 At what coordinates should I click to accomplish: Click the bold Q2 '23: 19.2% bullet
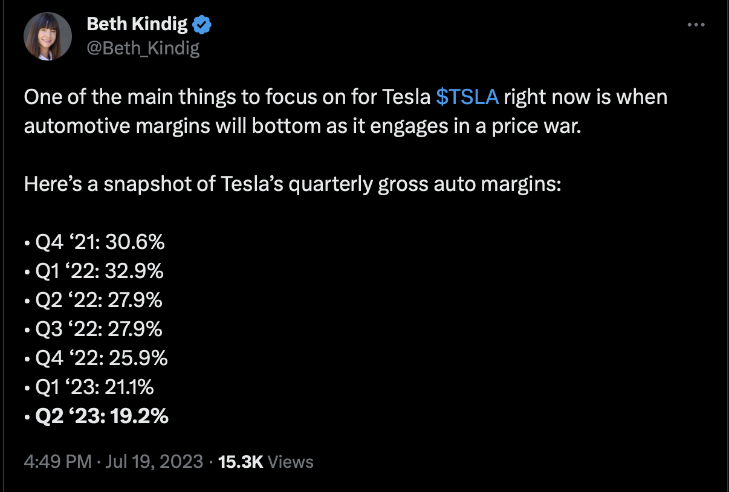click(96, 416)
